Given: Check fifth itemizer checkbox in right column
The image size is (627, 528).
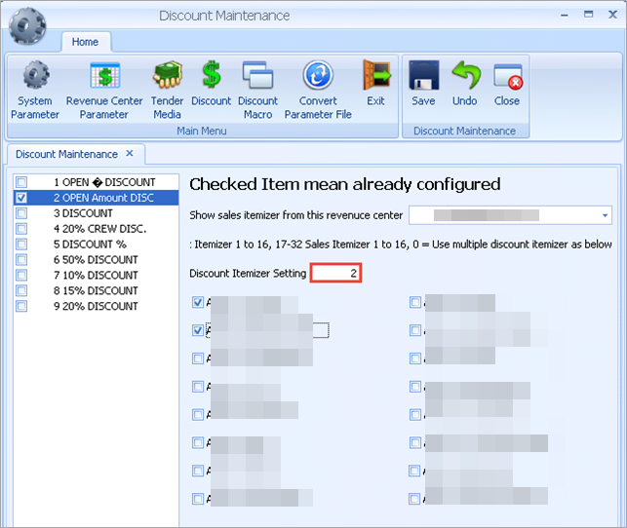Looking at the screenshot, I should click(415, 415).
